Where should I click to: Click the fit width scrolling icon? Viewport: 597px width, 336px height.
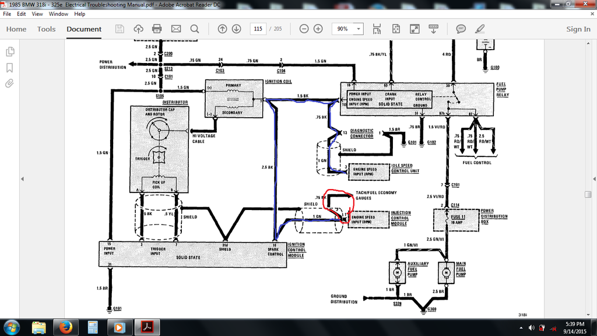[377, 29]
